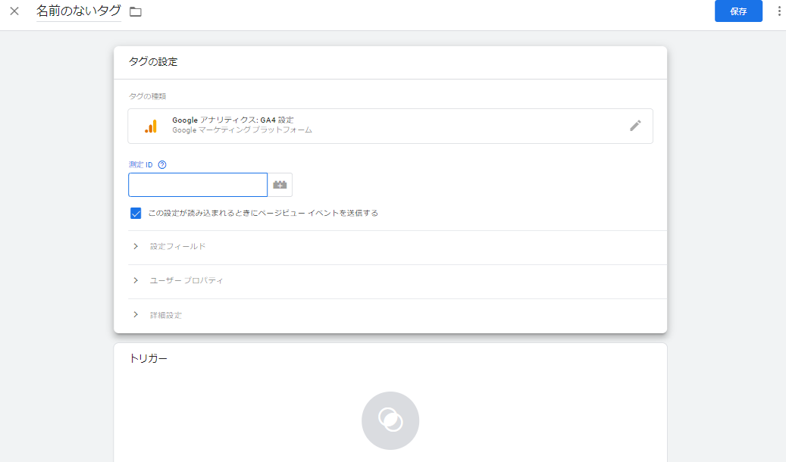The image size is (786, 462).
Task: Click the Google Analytics bar chart icon
Action: point(151,126)
